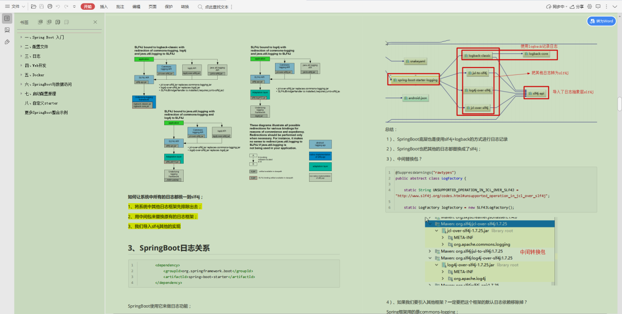
Task: Open the 同步中 dropdown arrow
Action: 567,7
